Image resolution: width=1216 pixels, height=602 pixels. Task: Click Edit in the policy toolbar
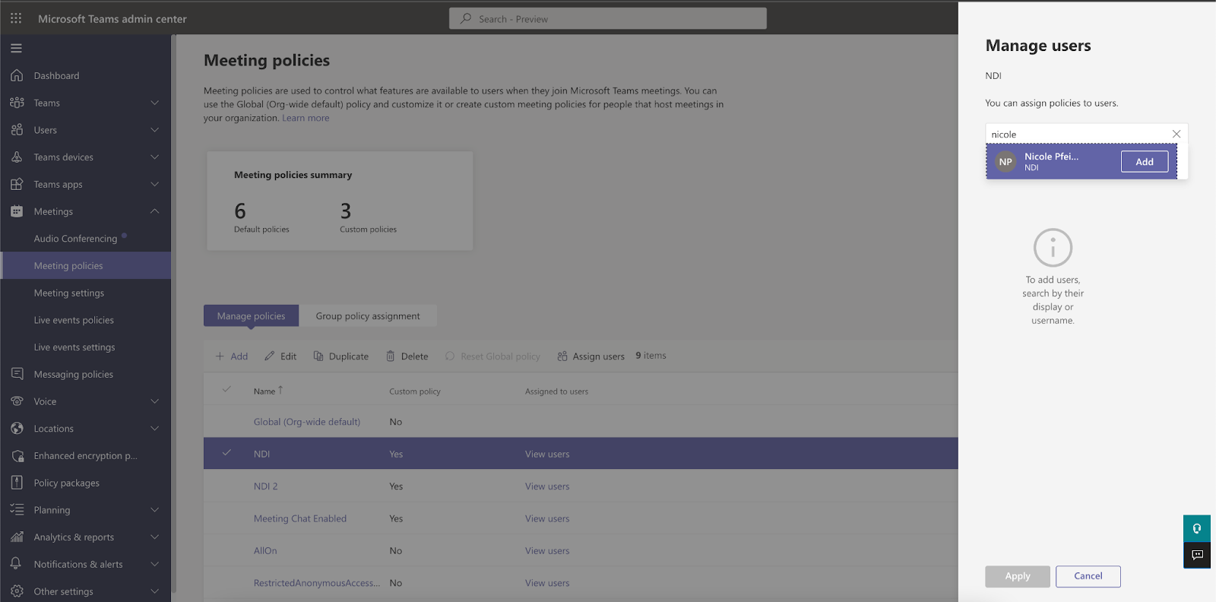pos(280,356)
